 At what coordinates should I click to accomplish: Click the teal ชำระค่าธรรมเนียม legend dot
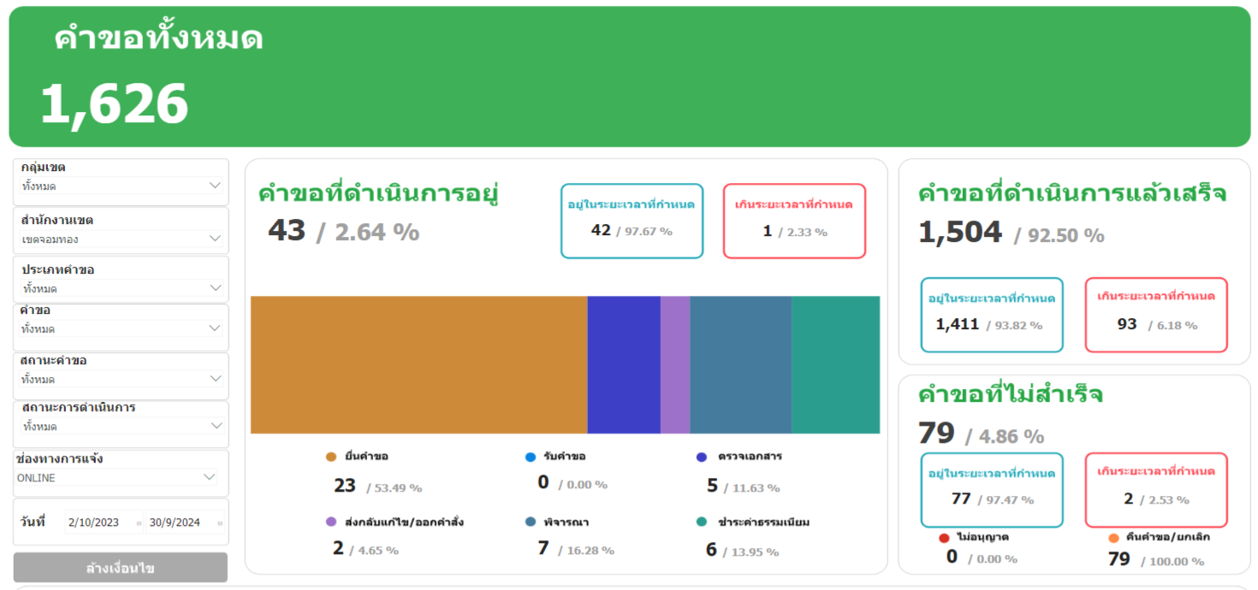pos(702,522)
